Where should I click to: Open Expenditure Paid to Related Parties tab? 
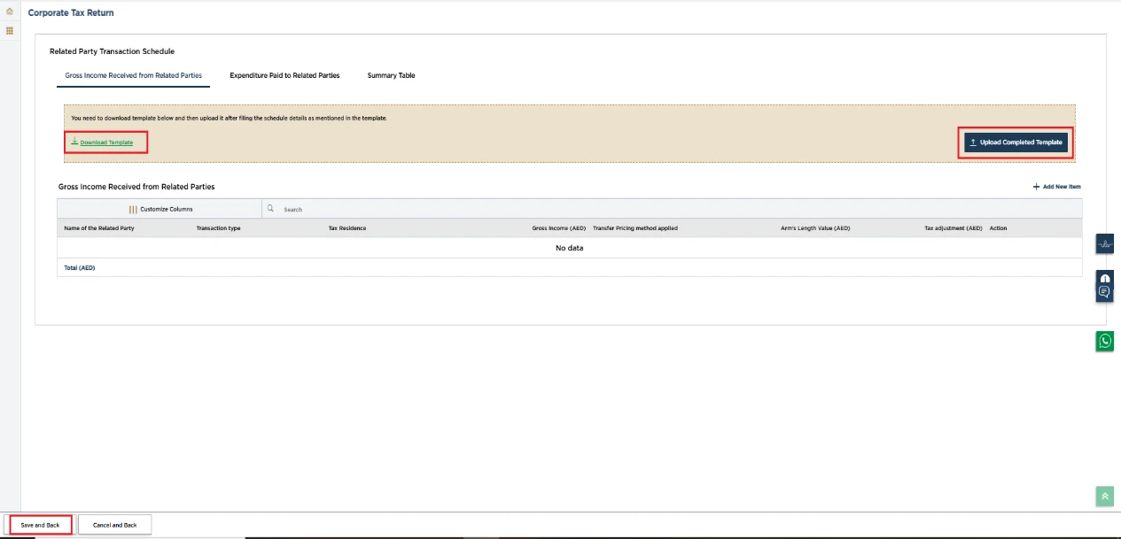coord(284,75)
